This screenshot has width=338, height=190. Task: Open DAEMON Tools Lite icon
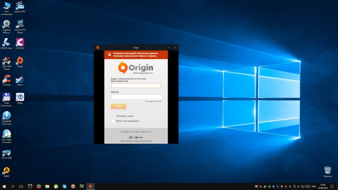[x=6, y=118]
